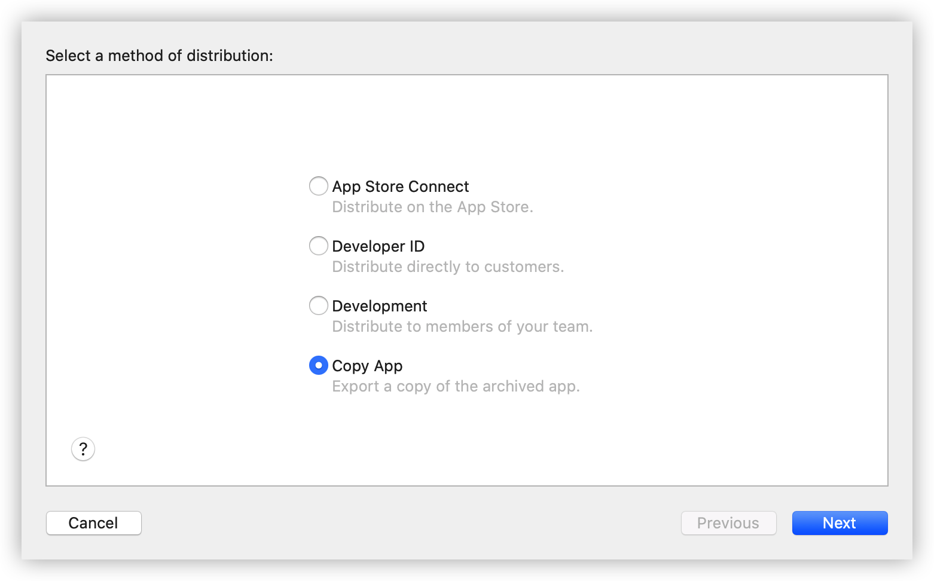Open help with the question mark button
The width and height of the screenshot is (934, 581).
(x=83, y=449)
